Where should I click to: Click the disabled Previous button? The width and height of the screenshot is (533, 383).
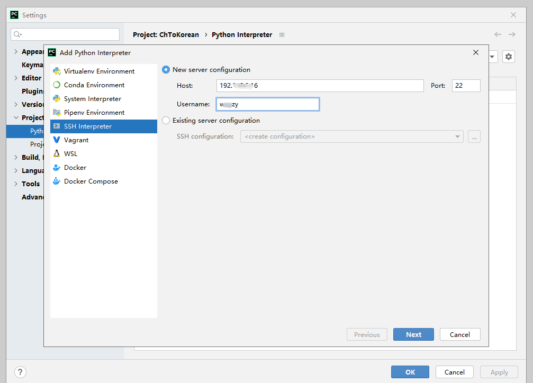[x=367, y=334]
